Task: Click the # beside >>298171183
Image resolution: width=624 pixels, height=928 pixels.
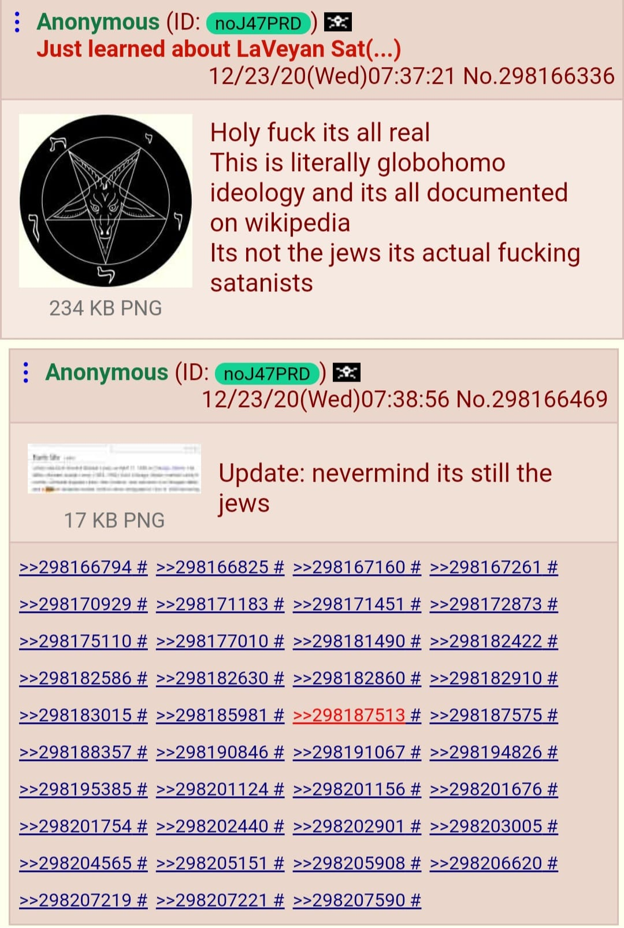Action: click(278, 604)
